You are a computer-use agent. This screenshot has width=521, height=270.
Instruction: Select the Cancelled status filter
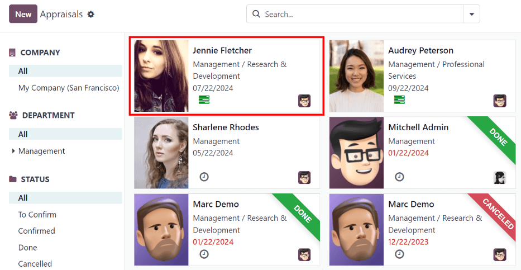(35, 264)
